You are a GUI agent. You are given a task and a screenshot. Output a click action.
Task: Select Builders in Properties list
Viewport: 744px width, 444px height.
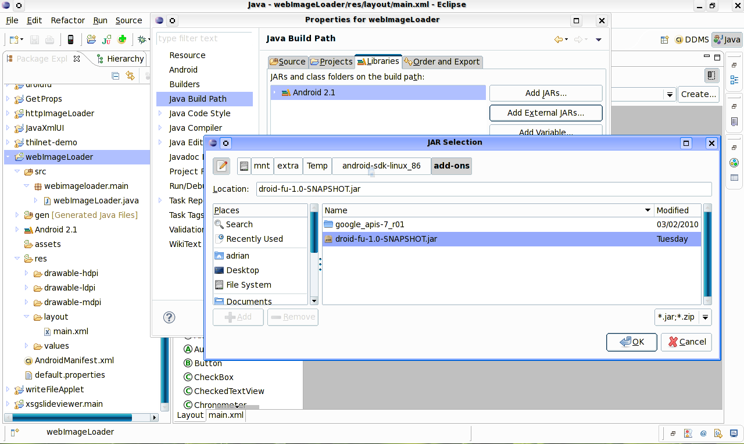[184, 84]
